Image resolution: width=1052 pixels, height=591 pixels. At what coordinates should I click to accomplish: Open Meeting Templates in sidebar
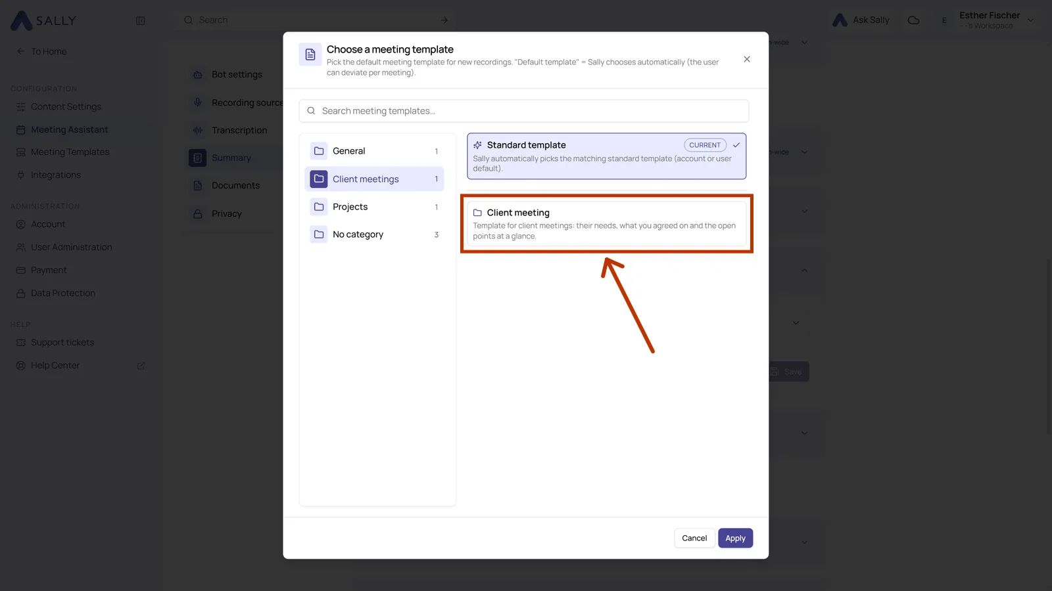70,152
